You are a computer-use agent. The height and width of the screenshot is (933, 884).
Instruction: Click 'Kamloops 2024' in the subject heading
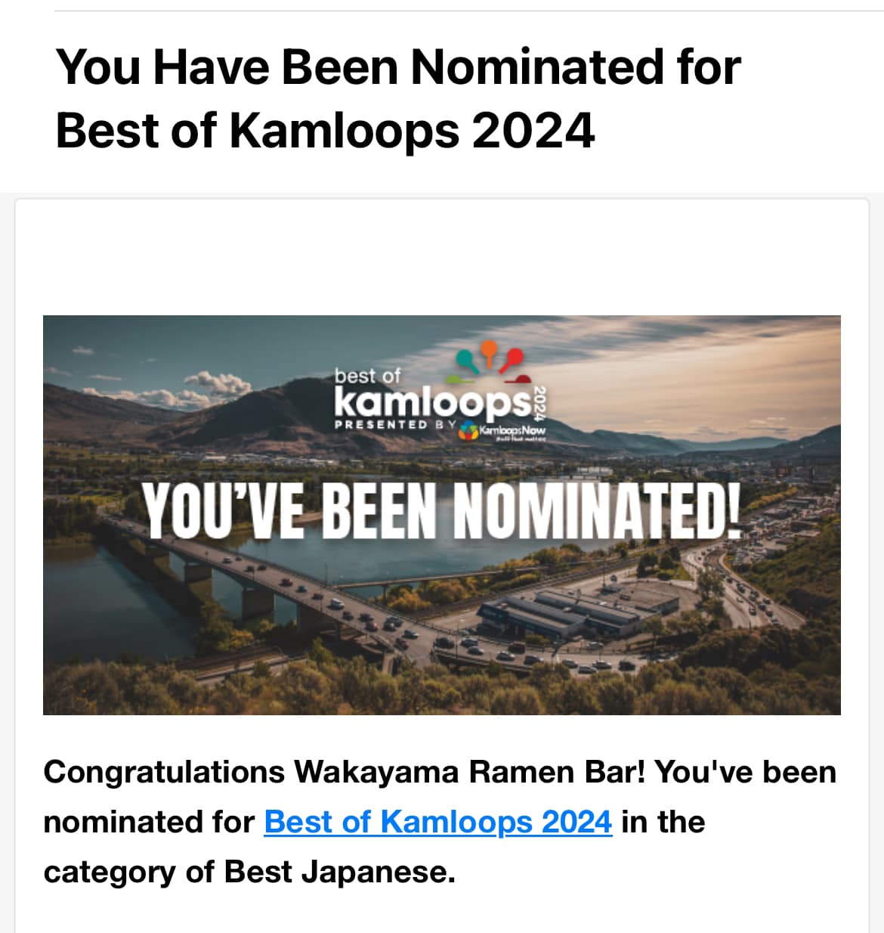412,130
